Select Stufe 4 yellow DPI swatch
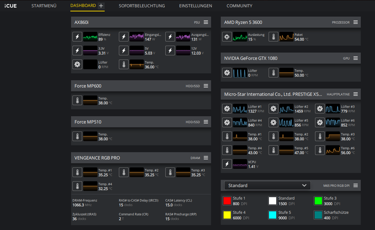The height and width of the screenshot is (230, 375). [x=227, y=215]
